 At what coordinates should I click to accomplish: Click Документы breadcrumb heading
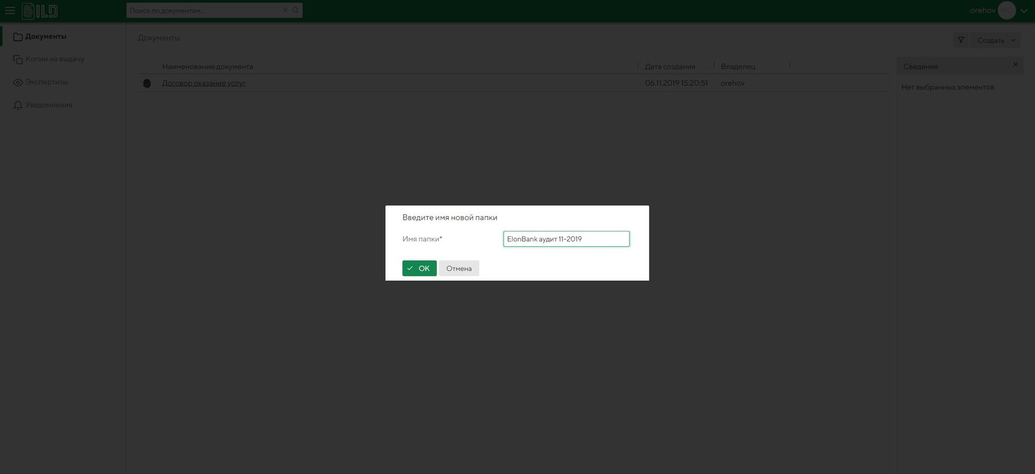[159, 38]
